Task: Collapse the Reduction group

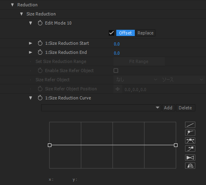Action: coord(12,5)
